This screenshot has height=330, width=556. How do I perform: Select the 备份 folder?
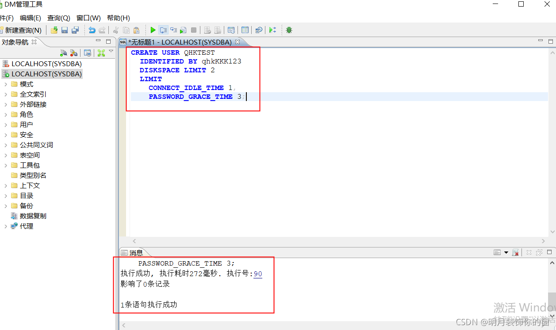tap(22, 206)
